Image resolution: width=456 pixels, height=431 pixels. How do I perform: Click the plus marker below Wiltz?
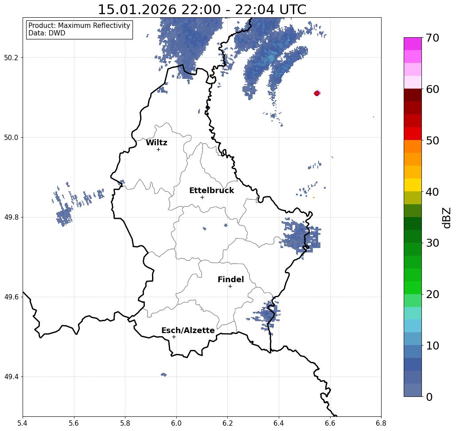pos(159,149)
